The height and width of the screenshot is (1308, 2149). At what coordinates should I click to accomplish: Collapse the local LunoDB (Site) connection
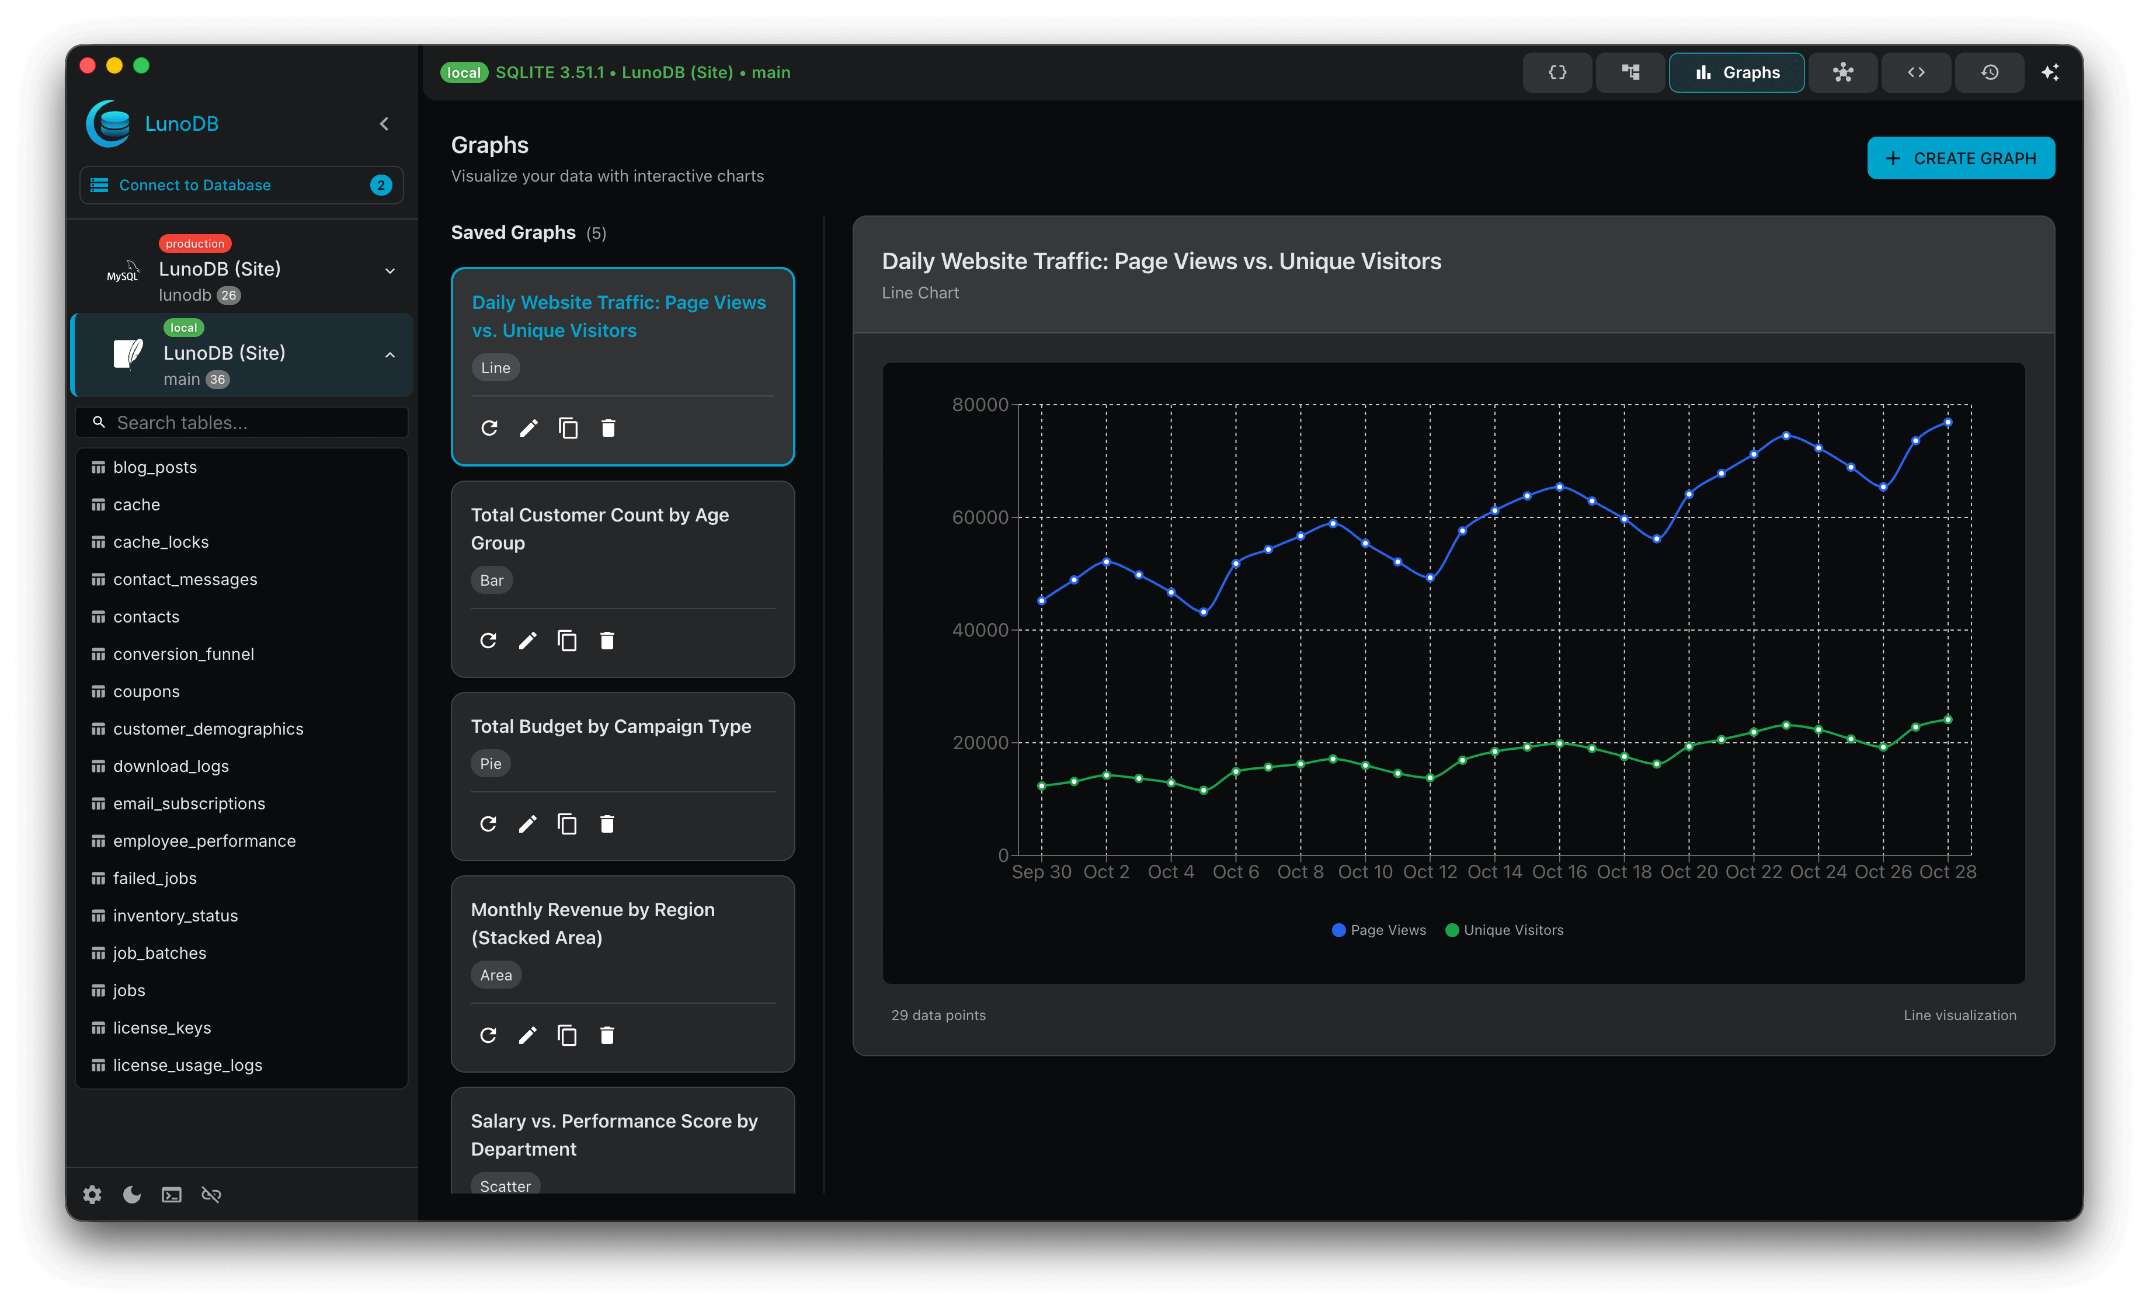[x=389, y=355]
